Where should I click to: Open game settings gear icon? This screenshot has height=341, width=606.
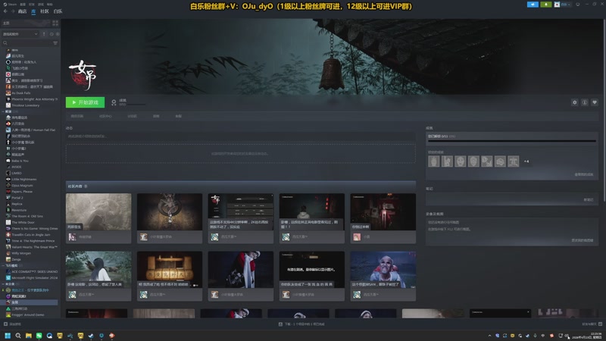pyautogui.click(x=575, y=102)
